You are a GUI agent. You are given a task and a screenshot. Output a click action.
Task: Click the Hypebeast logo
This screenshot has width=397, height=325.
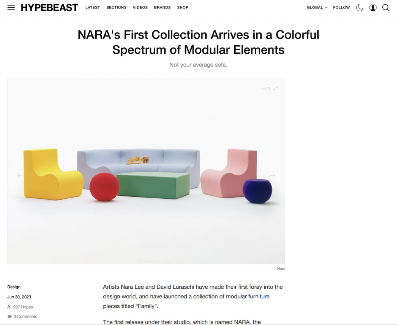49,7
